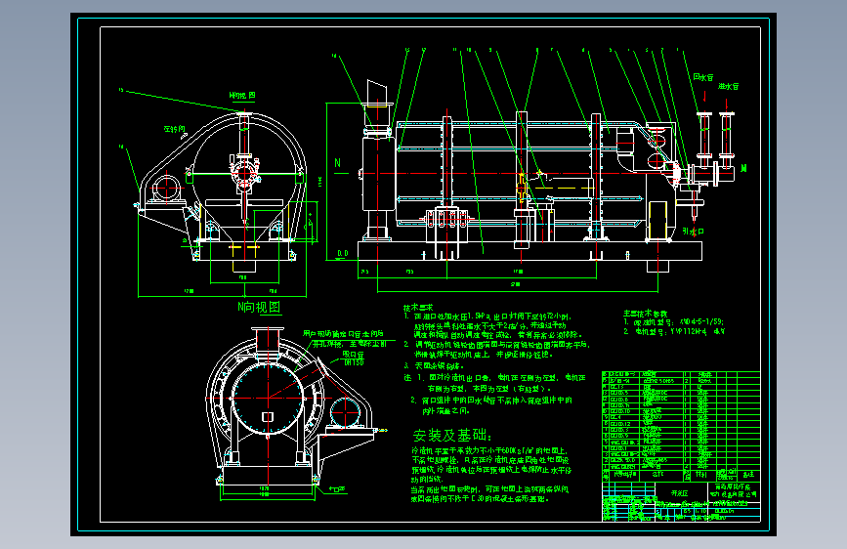Click the '0.0' elevation mark

point(343,253)
